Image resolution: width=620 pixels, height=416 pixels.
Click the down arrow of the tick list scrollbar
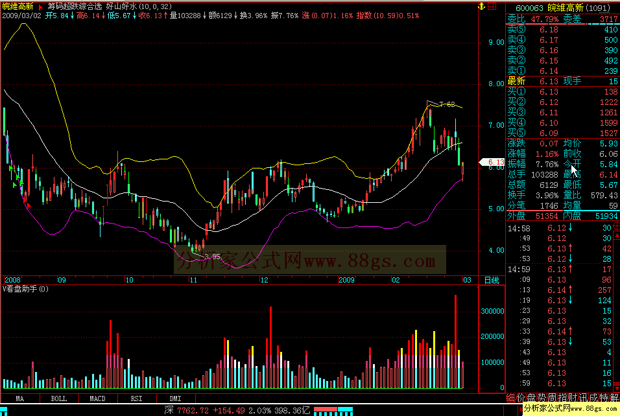(x=617, y=388)
